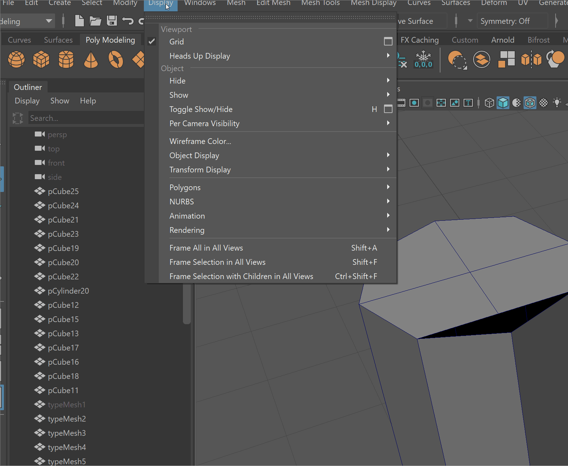Screen dimensions: 568x466
Task: Click the polygon cone shelf icon
Action: click(91, 59)
